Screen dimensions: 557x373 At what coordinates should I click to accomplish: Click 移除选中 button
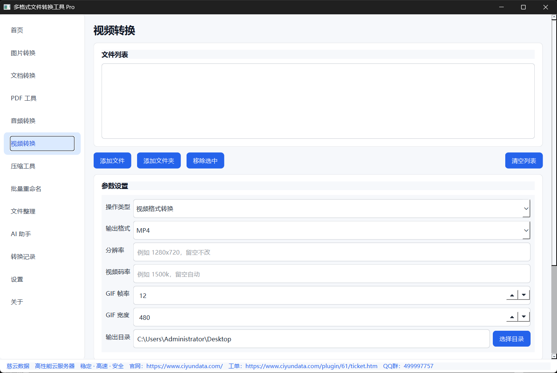(205, 161)
